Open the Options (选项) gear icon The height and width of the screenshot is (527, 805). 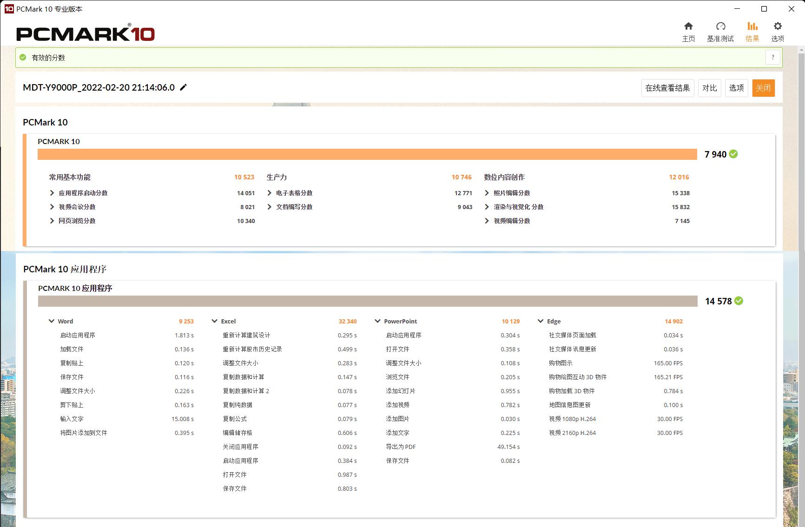pos(778,26)
